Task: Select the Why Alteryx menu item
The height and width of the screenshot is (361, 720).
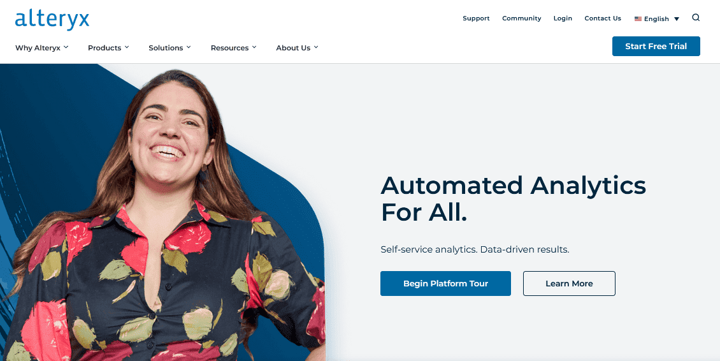Action: pyautogui.click(x=38, y=48)
